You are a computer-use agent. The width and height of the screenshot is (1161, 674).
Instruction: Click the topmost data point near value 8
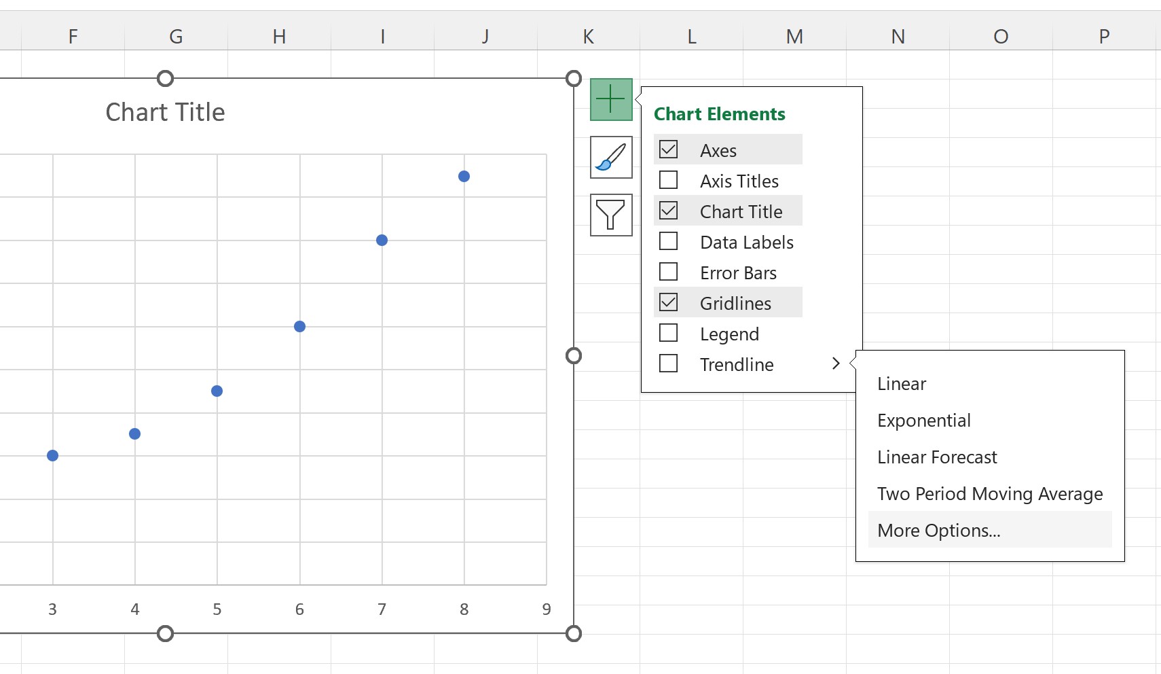464,176
